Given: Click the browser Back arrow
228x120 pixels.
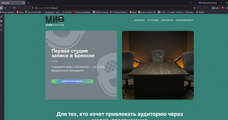Looking at the screenshot, I should coord(5,8).
